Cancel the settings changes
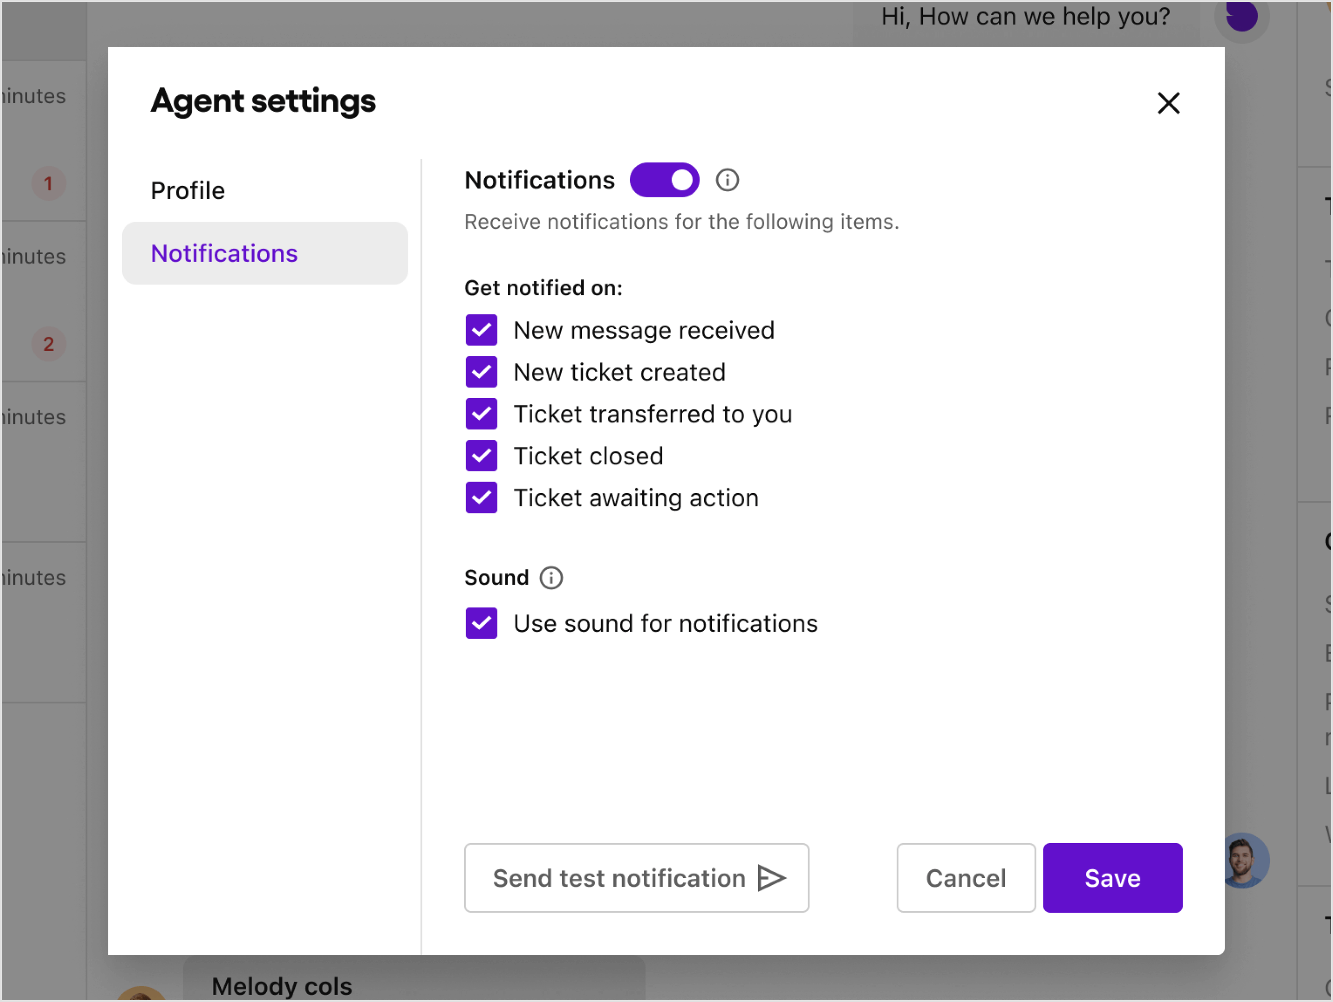The image size is (1333, 1002). click(965, 878)
